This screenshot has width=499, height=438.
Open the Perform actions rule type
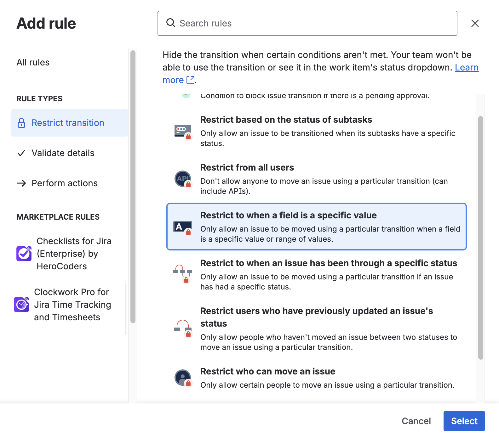64,183
